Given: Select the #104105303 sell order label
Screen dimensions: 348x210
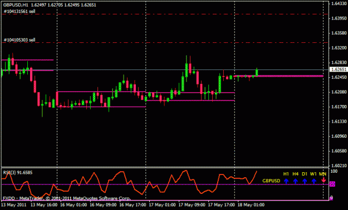Looking at the screenshot, I should (x=19, y=40).
